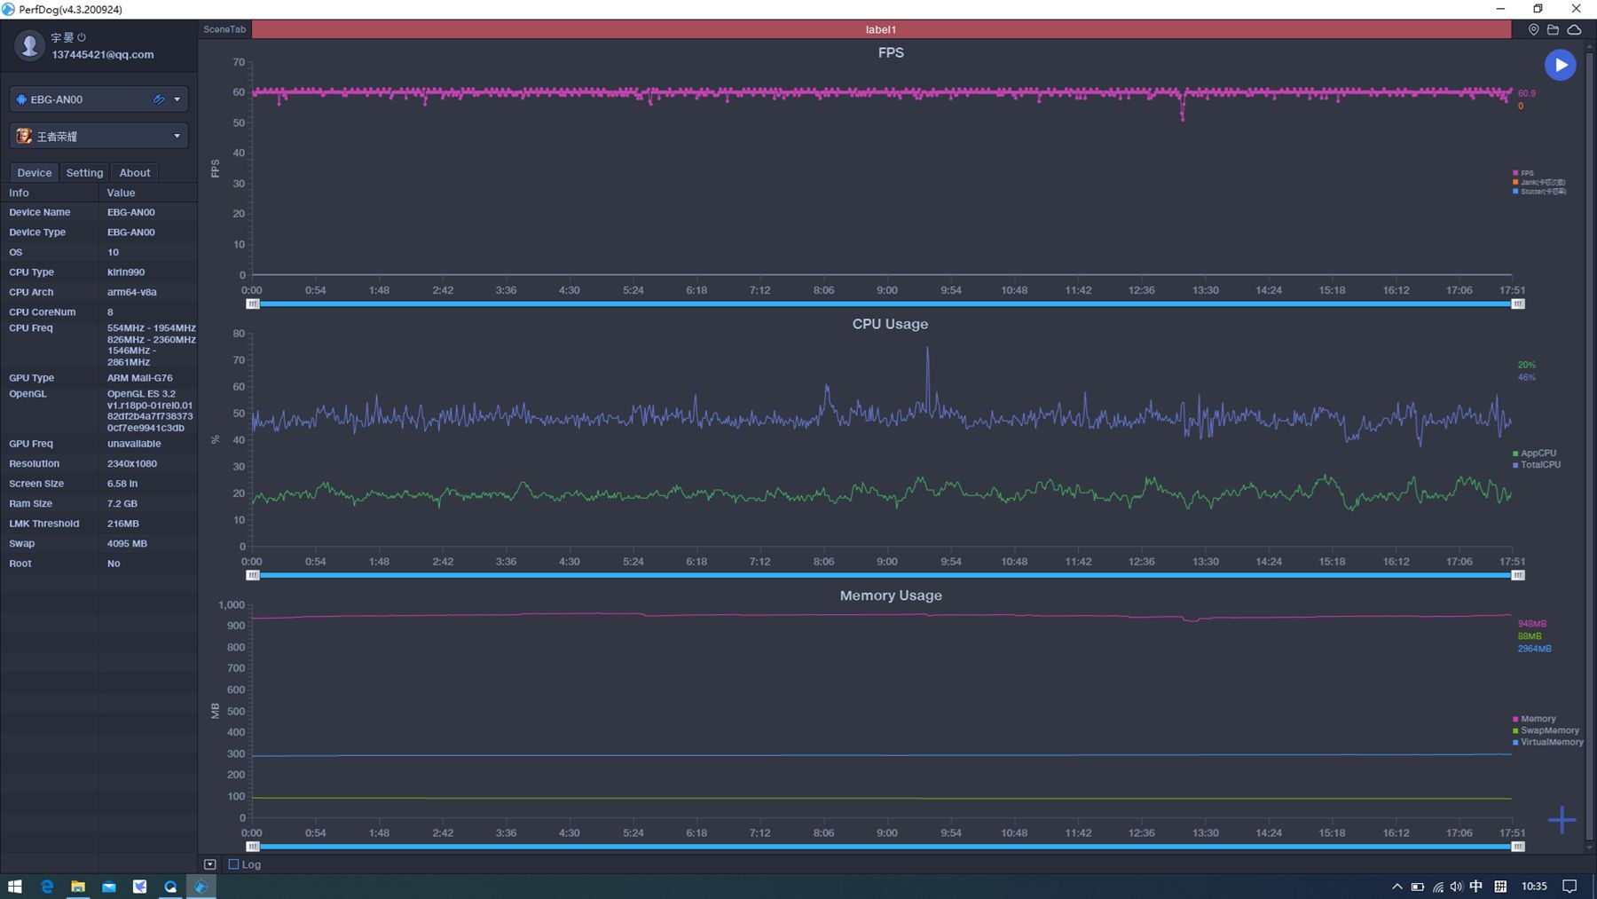Click the link icon beside EBG-AN00

[159, 99]
